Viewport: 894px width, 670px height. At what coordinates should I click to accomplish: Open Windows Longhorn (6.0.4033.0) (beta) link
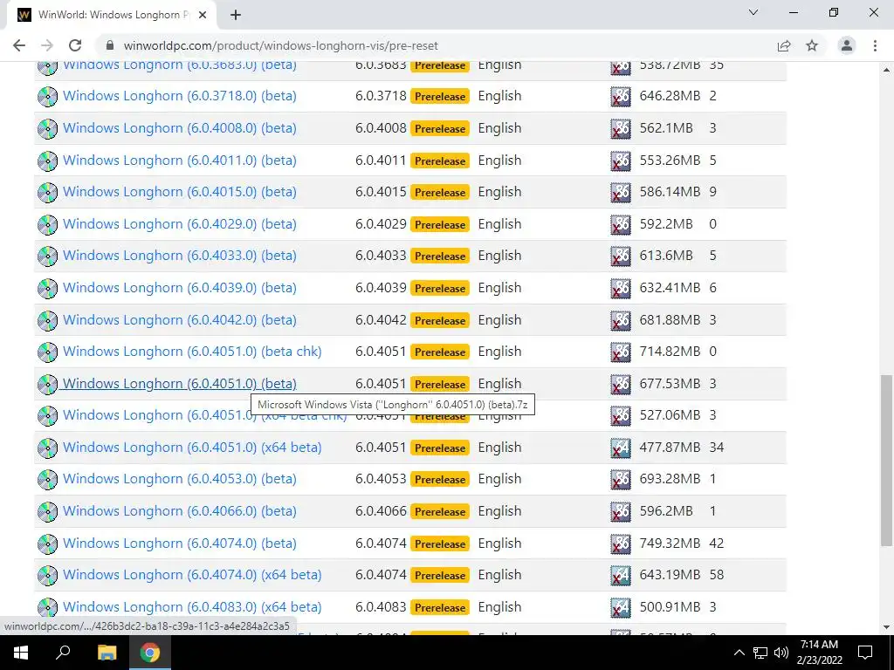pyautogui.click(x=180, y=256)
